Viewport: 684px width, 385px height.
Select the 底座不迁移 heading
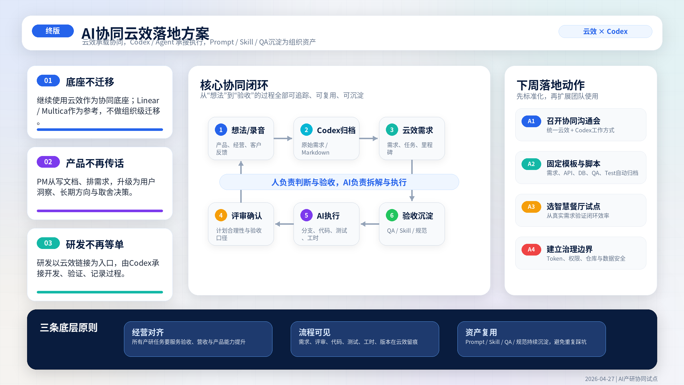90,82
